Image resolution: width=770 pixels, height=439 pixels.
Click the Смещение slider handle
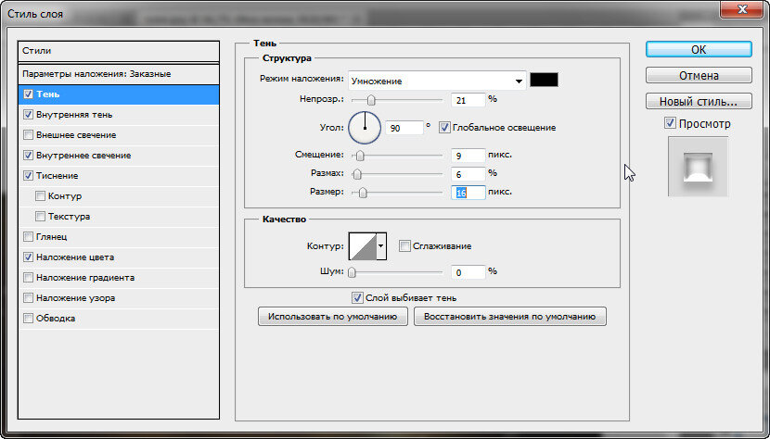[x=360, y=156]
